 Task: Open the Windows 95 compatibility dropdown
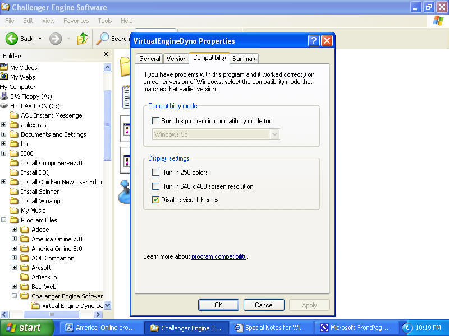274,134
